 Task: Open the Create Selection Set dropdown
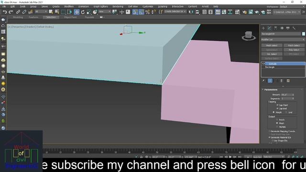click(175, 11)
